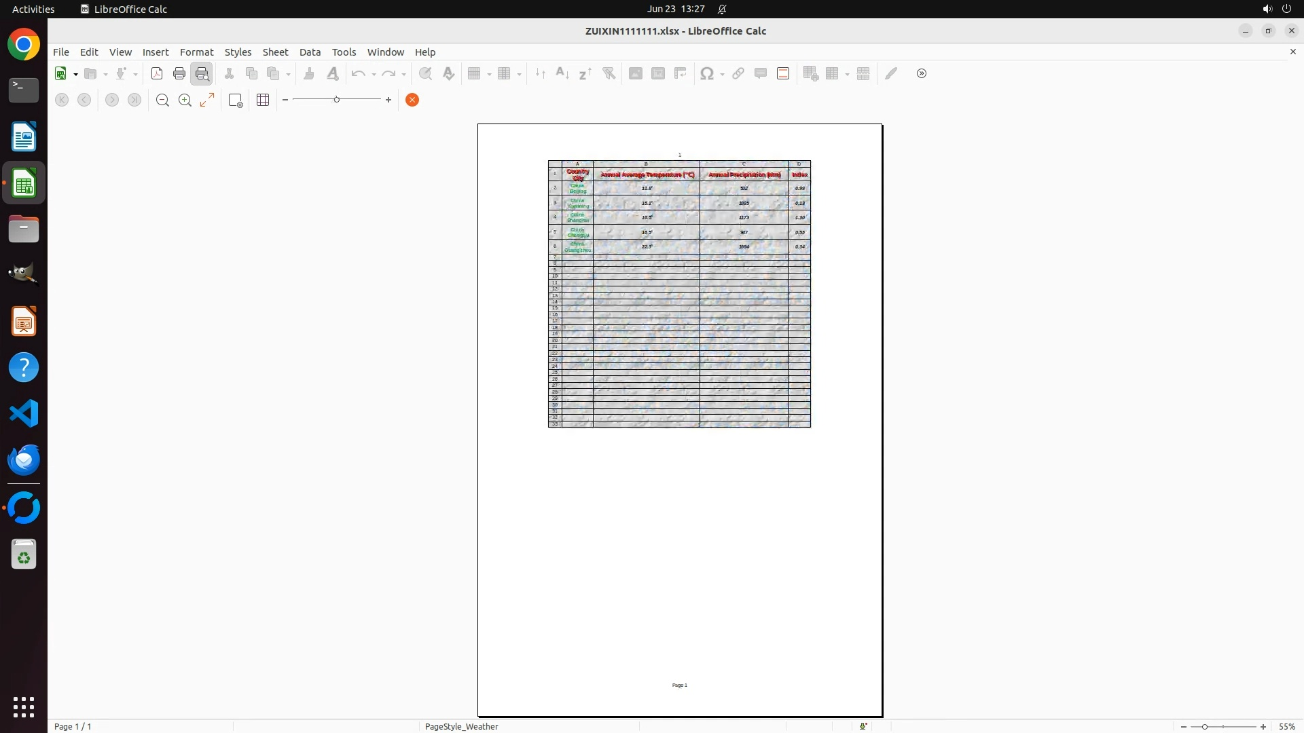This screenshot has width=1304, height=733.
Task: Open Format Page settings icon
Action: tap(236, 100)
